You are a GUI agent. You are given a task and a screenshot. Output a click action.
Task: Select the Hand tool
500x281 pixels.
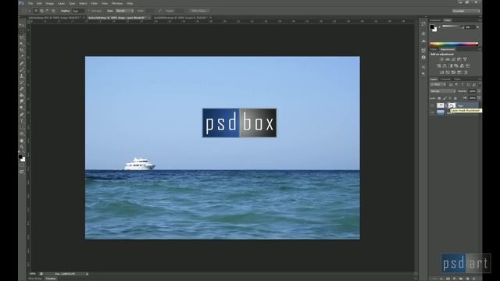pos(22,140)
